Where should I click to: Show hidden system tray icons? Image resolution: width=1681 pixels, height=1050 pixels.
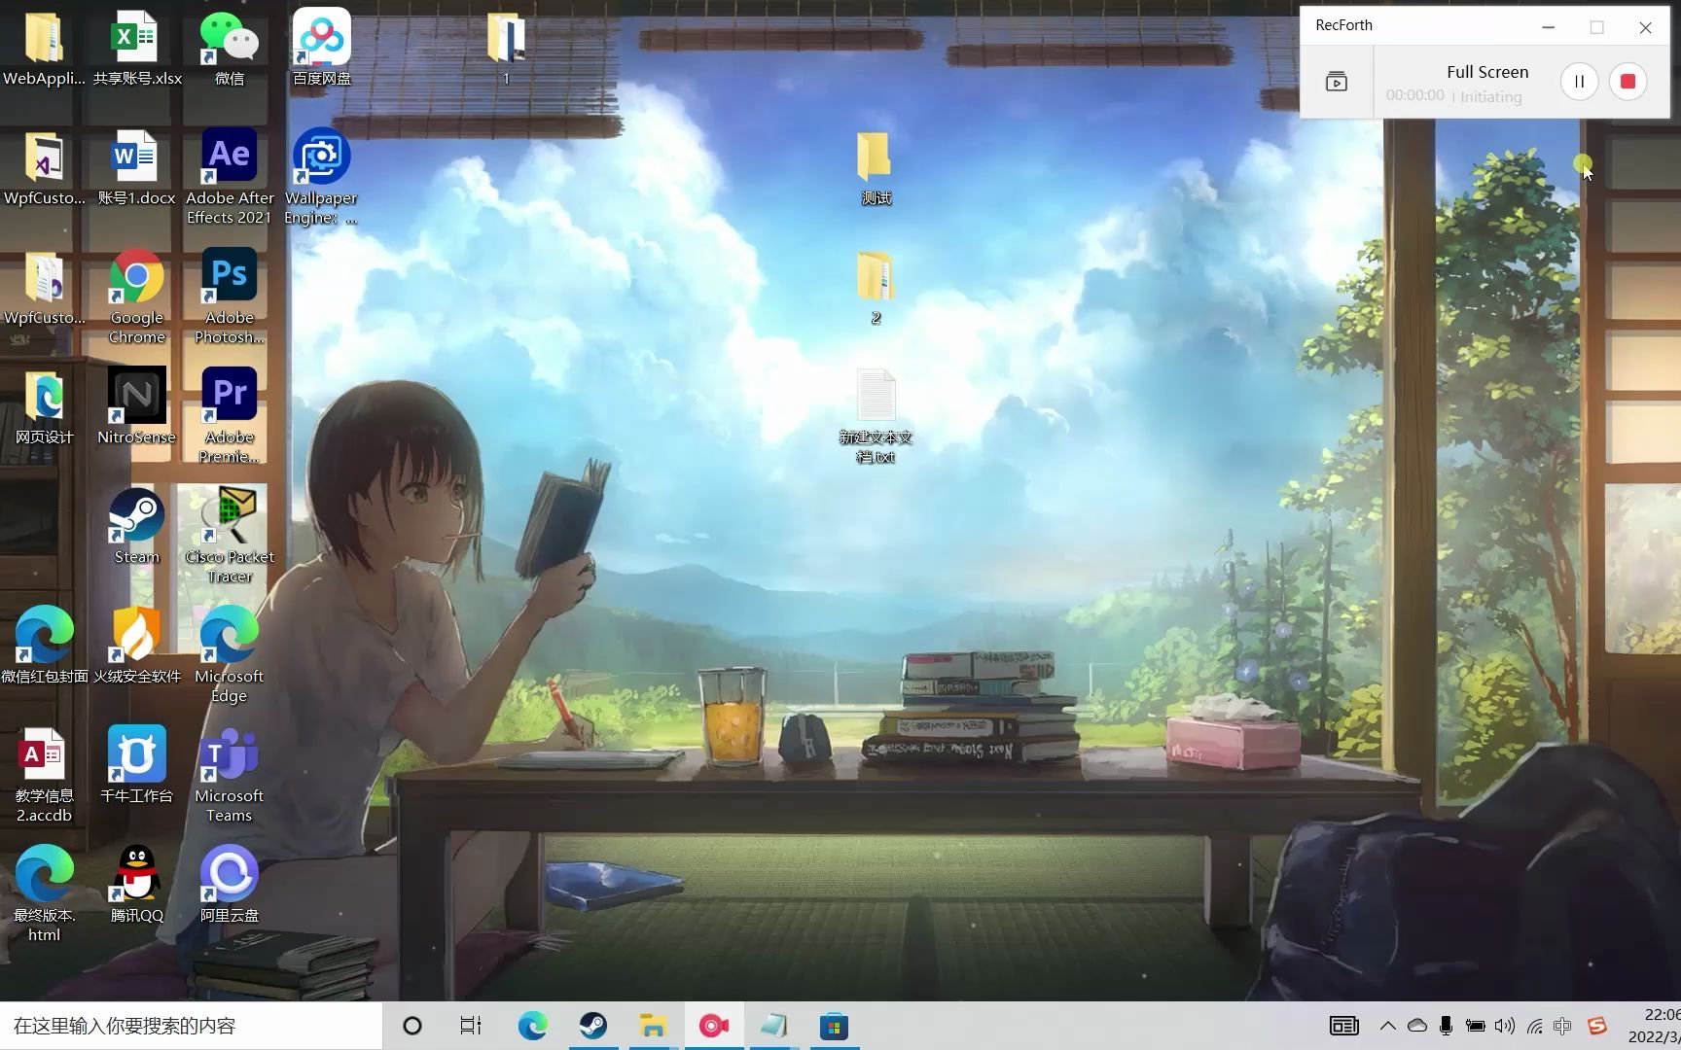pos(1388,1026)
